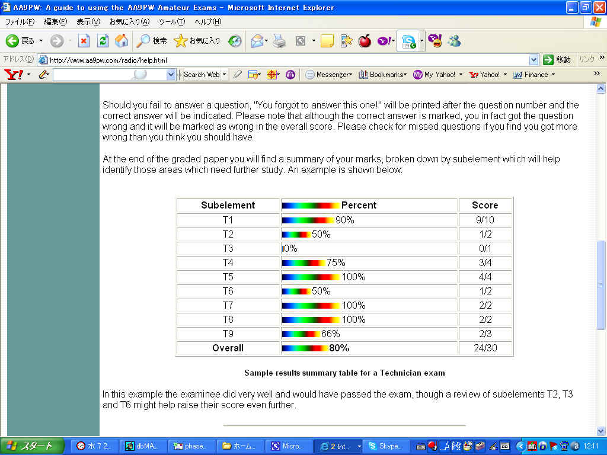
Task: Click the Home icon in IE toolbar
Action: pyautogui.click(x=122, y=41)
